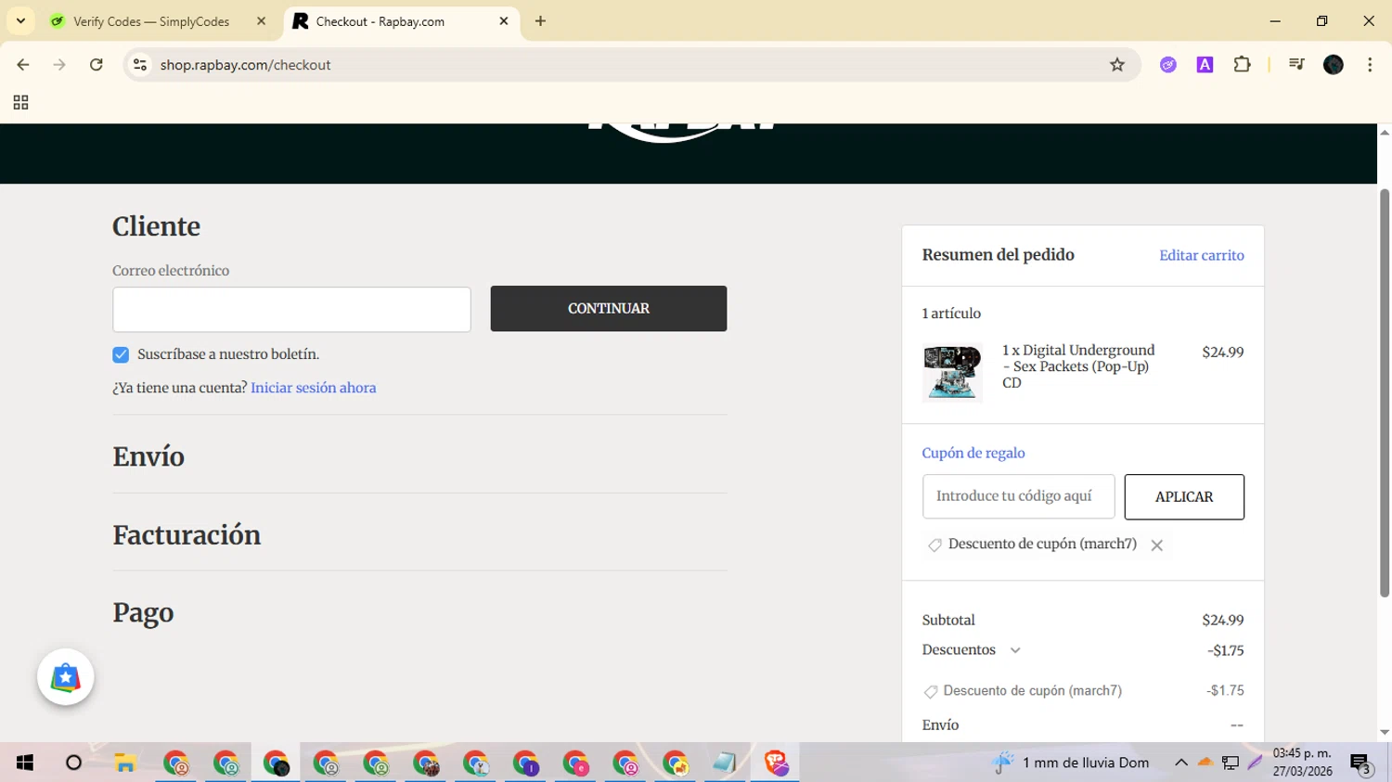This screenshot has width=1392, height=782.
Task: Open the tab search dropdown arrow
Action: [x=20, y=21]
